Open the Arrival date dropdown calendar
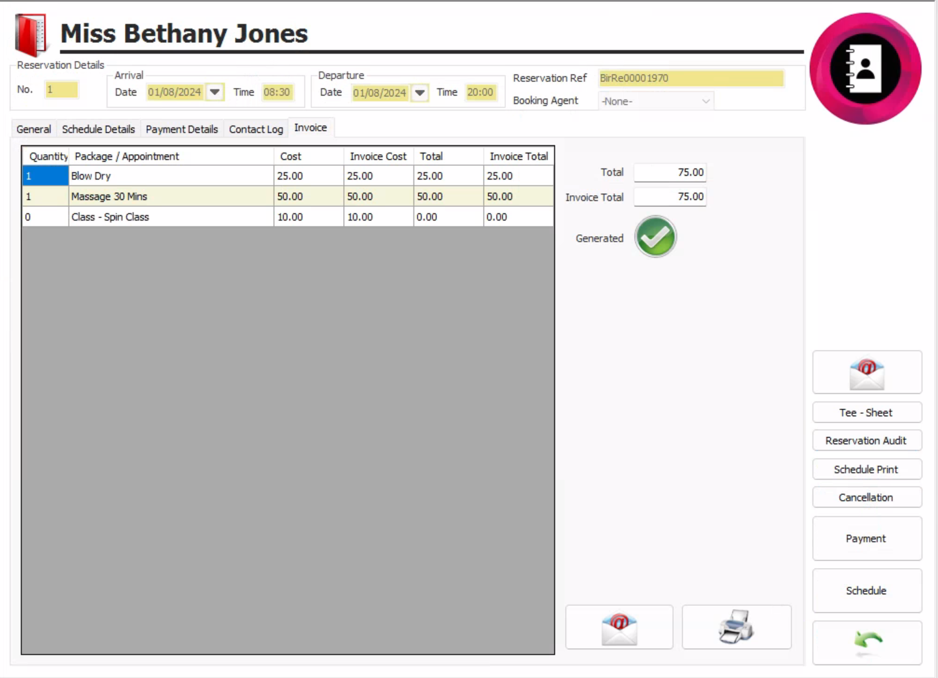The image size is (938, 678). (x=214, y=92)
